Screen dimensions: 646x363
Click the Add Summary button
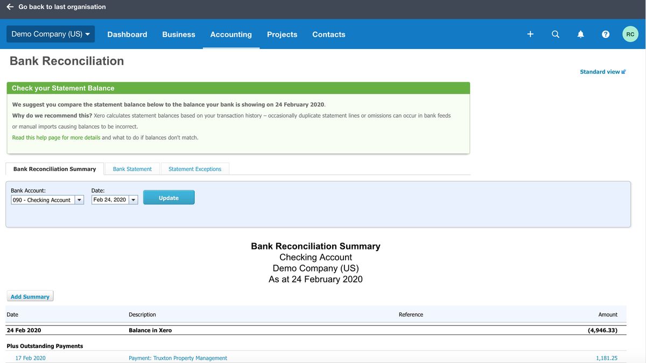[30, 296]
